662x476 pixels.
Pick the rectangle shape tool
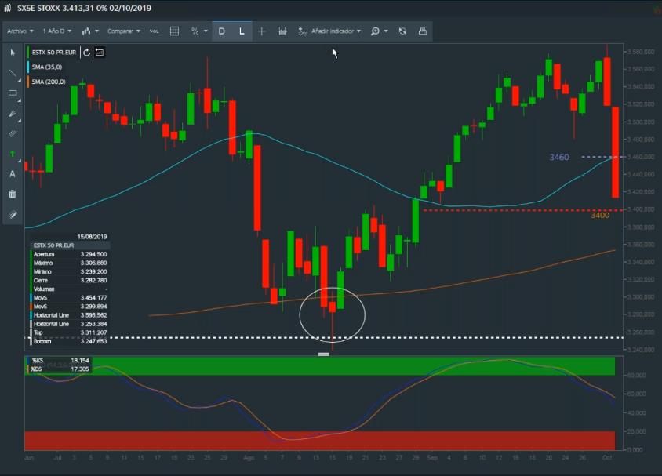coord(13,93)
